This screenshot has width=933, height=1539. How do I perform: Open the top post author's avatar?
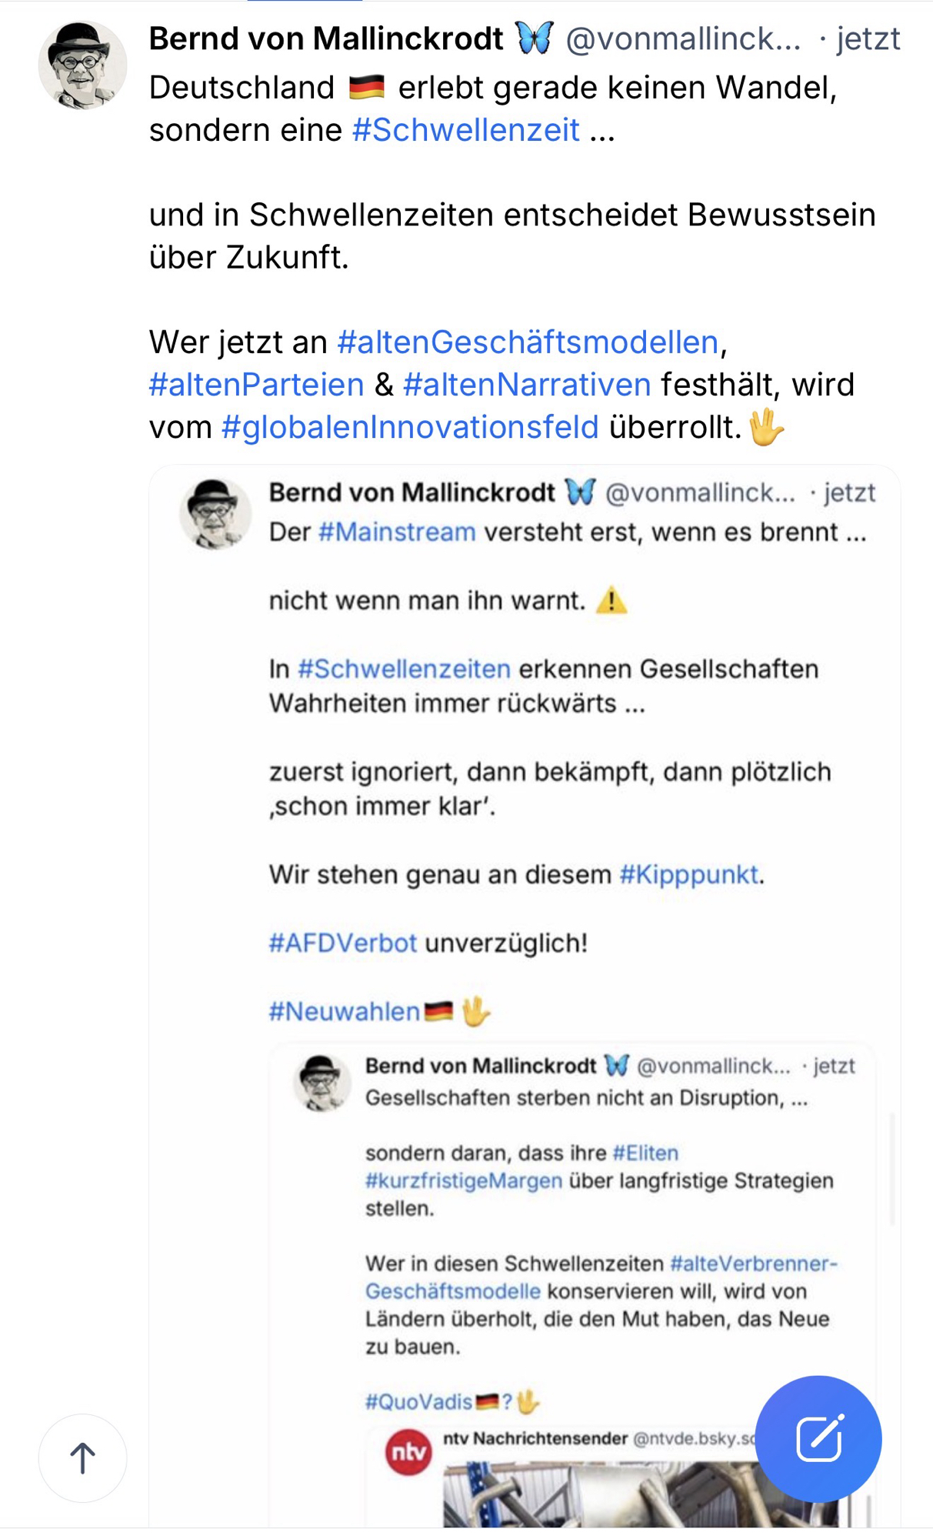pyautogui.click(x=82, y=65)
